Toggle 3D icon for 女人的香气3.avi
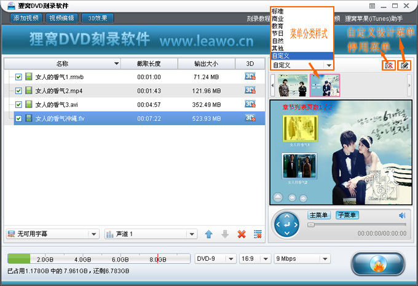This screenshot has height=286, width=418. pos(250,104)
